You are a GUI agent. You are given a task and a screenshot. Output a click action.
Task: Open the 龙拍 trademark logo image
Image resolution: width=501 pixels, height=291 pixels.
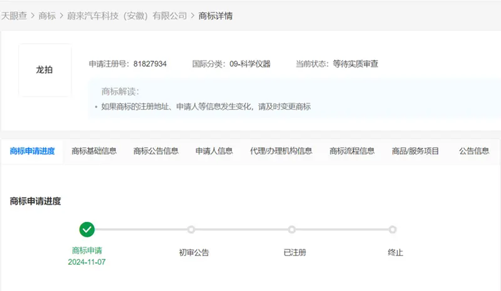45,70
